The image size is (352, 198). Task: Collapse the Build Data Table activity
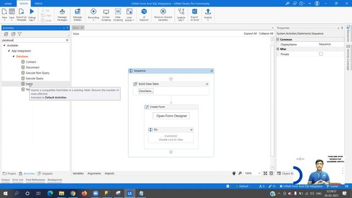207,84
